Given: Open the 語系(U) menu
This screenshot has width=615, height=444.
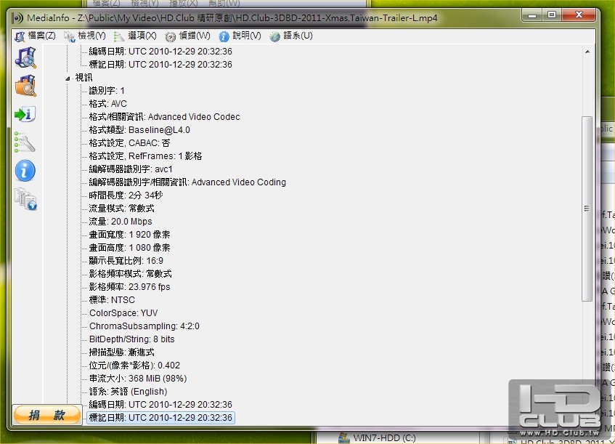Looking at the screenshot, I should pos(291,36).
